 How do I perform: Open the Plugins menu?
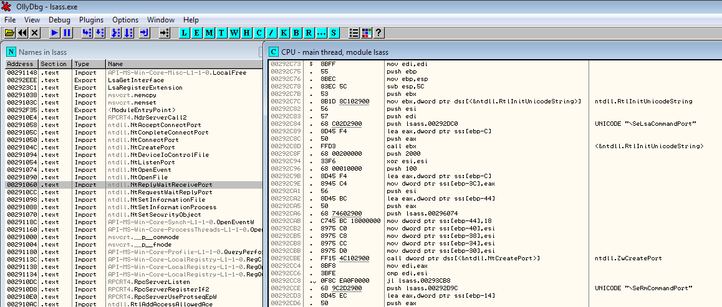coord(91,20)
